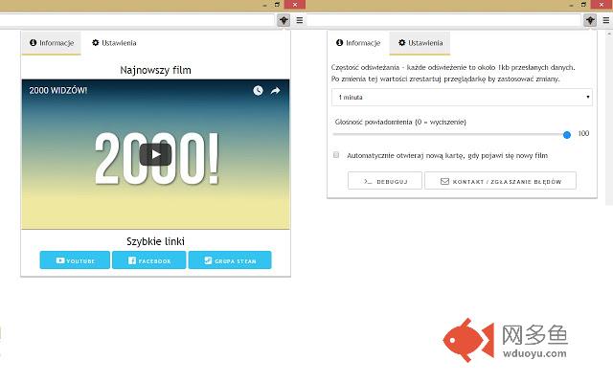
Task: Play the 2000 WIDZÓW video
Action: point(155,154)
